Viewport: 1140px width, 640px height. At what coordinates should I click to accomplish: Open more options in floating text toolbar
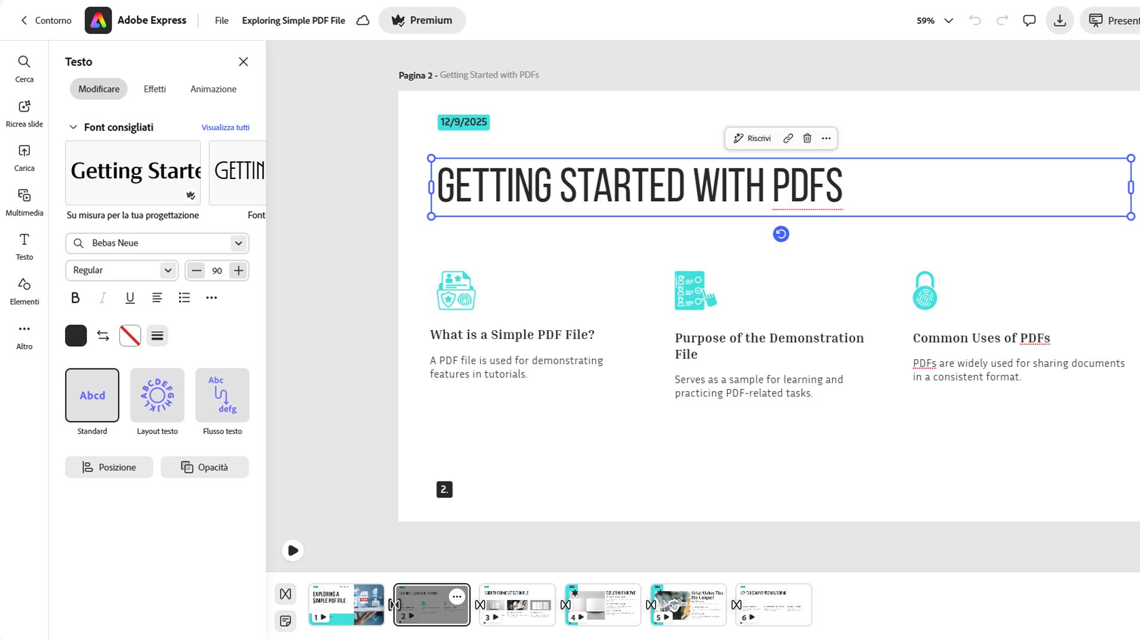826,138
